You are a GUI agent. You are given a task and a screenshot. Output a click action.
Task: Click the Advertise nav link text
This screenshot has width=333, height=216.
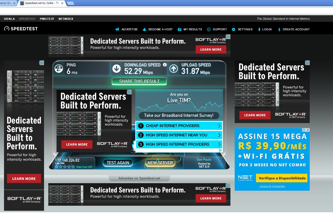coord(130,29)
